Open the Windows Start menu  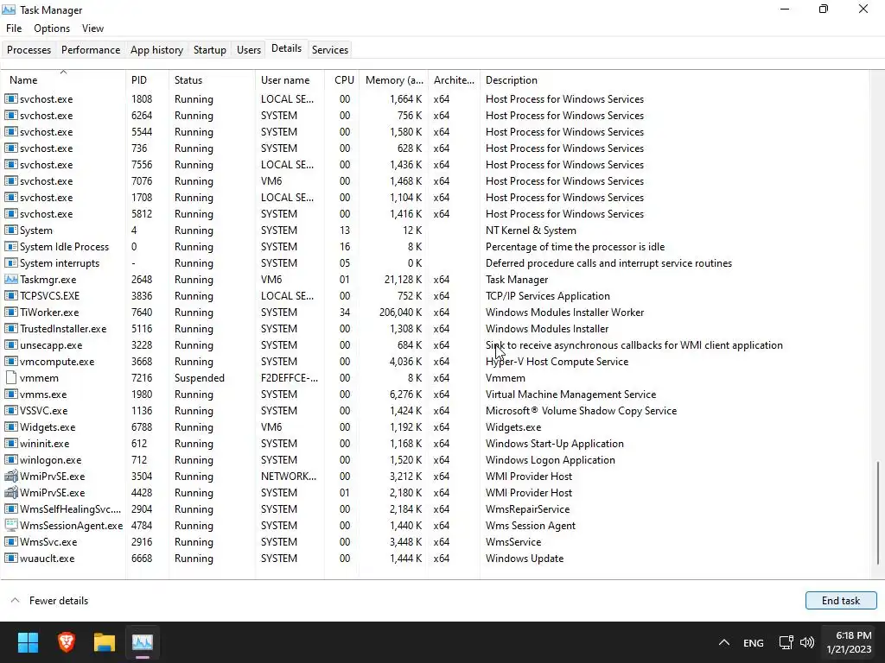click(28, 642)
